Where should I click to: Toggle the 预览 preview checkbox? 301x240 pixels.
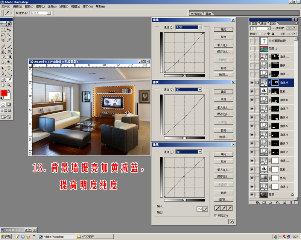(215, 216)
